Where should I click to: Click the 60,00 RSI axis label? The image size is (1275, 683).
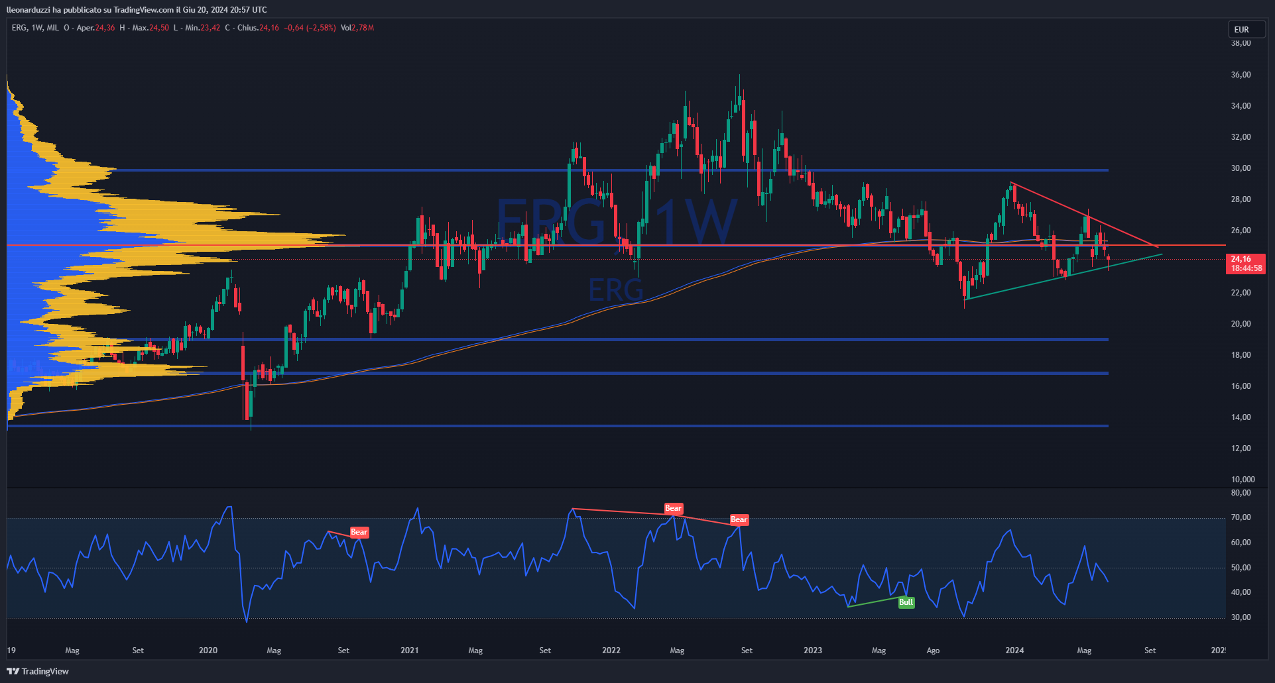point(1241,543)
